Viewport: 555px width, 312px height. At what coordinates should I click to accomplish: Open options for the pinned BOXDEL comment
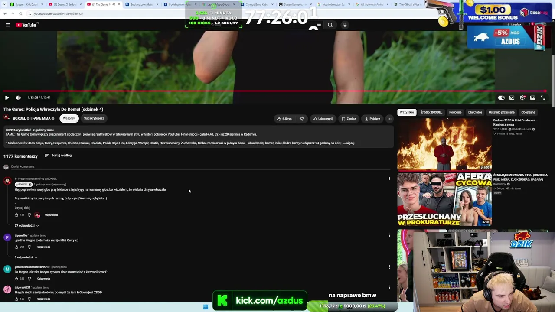389,179
